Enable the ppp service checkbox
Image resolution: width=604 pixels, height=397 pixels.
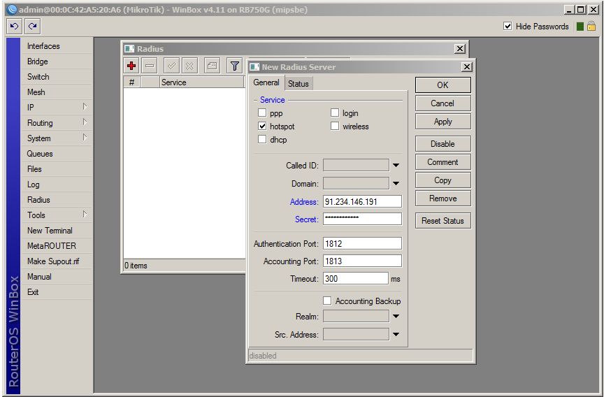click(262, 113)
